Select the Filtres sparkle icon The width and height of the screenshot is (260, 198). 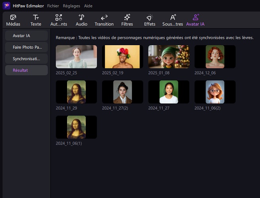click(x=127, y=17)
